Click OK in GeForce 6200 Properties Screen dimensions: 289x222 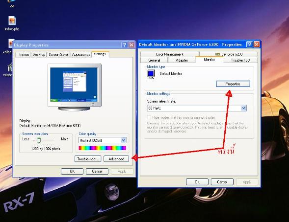click(197, 182)
